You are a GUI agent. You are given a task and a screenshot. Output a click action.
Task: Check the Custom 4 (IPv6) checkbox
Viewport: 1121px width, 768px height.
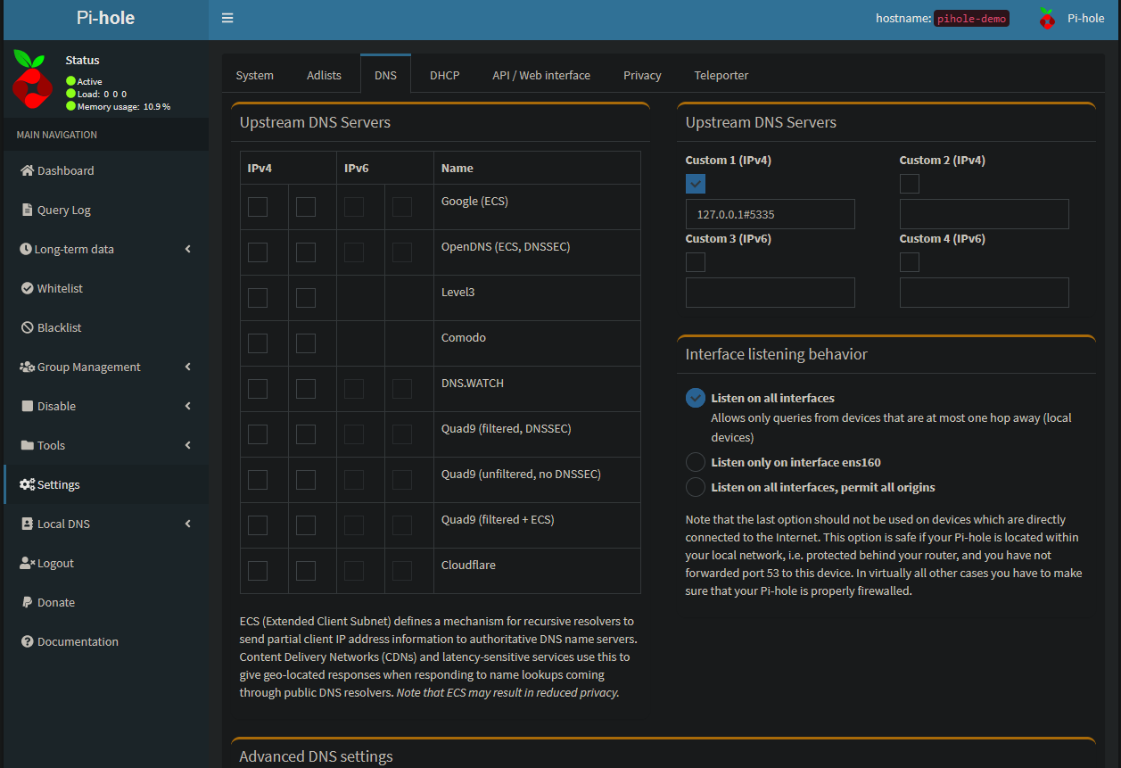910,262
